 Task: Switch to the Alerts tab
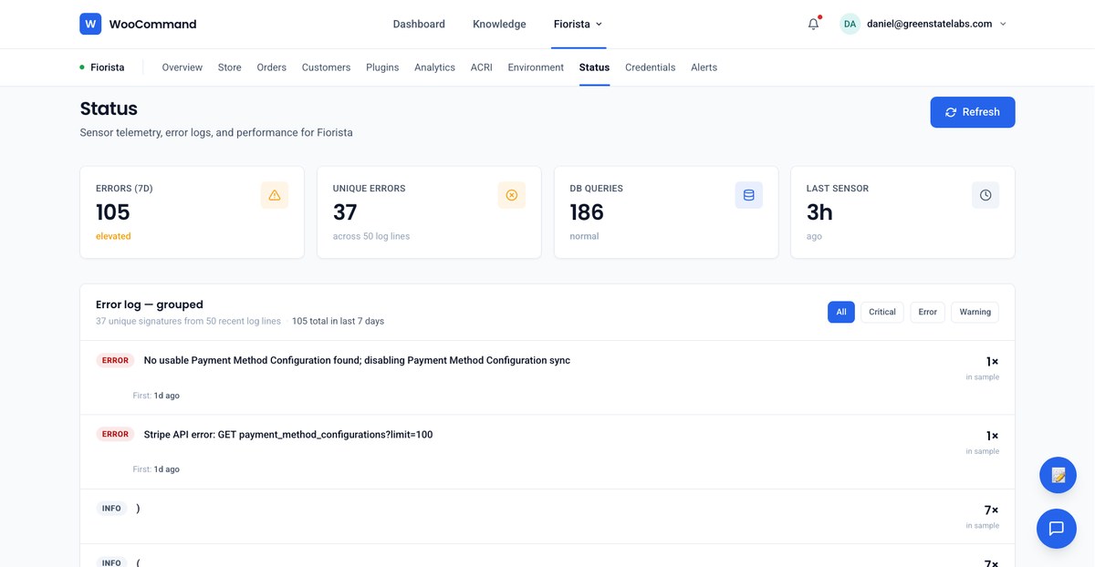pyautogui.click(x=704, y=67)
